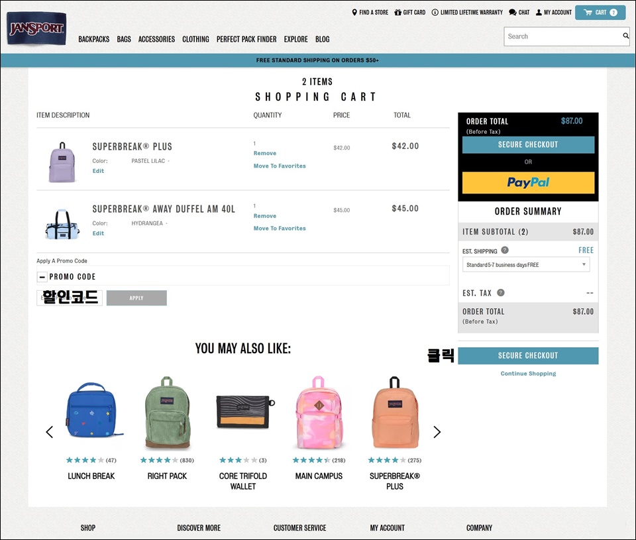
Task: Open the shipping method dropdown
Action: 526,264
